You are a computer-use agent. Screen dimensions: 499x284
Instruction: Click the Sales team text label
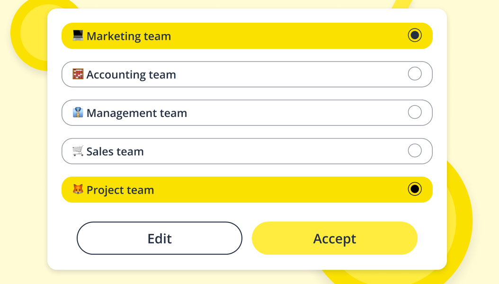point(115,151)
